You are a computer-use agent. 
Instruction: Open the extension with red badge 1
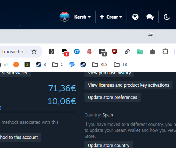tap(65, 52)
